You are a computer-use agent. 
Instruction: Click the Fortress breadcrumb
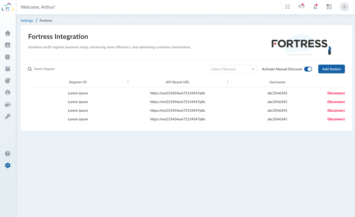46,20
